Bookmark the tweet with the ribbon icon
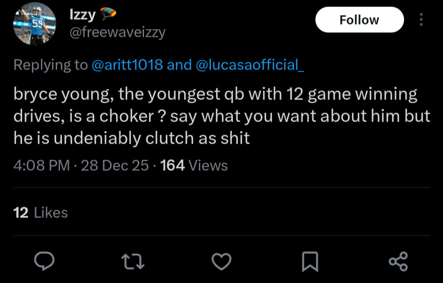The image size is (443, 283). click(x=311, y=262)
